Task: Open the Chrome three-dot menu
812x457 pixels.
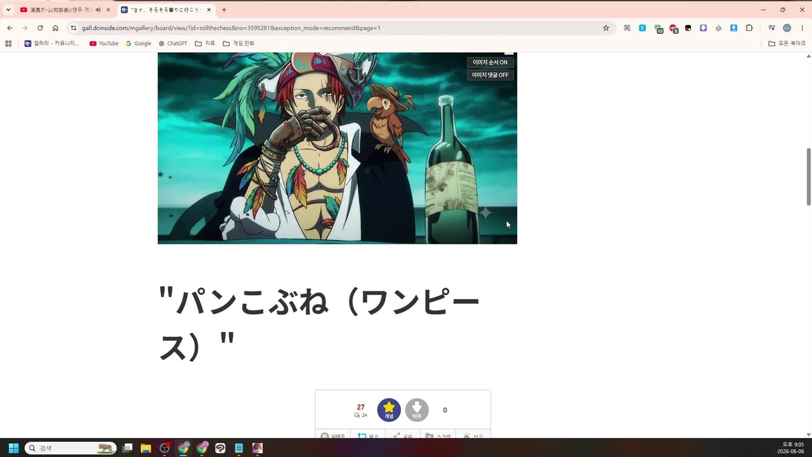Action: pos(802,28)
